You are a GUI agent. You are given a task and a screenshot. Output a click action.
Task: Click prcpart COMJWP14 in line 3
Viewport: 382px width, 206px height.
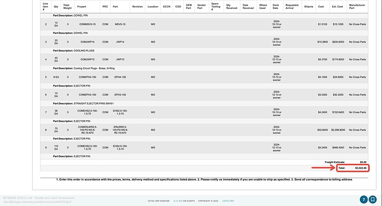coord(87,42)
